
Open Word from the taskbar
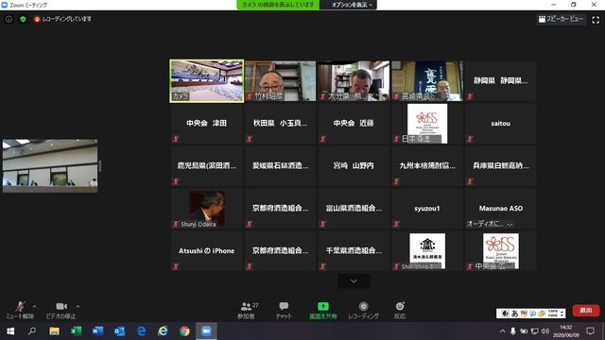97,331
